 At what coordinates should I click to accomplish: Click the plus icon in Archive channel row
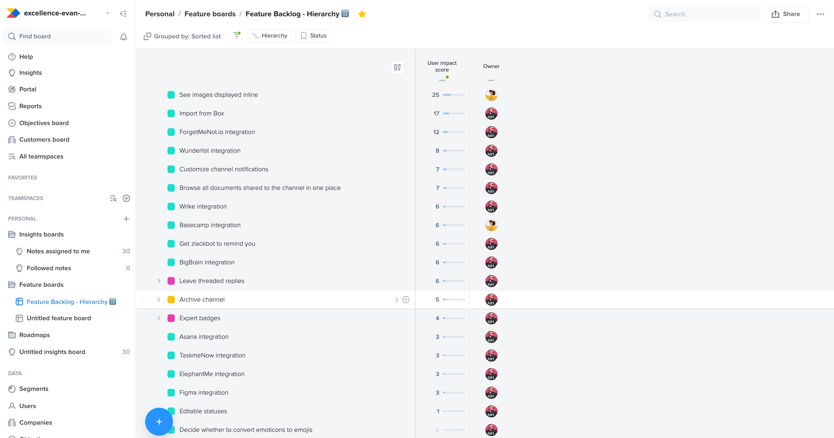[x=406, y=300]
